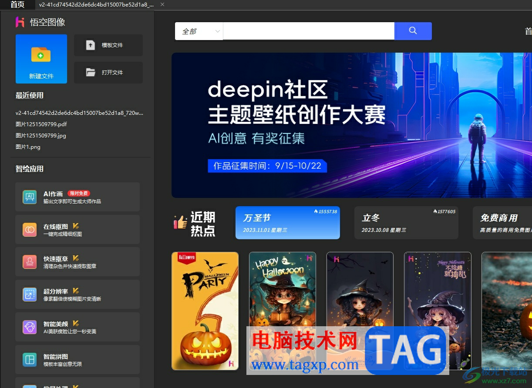The image size is (532, 388).
Task: Open the 快速抠章 application entry
Action: [77, 262]
